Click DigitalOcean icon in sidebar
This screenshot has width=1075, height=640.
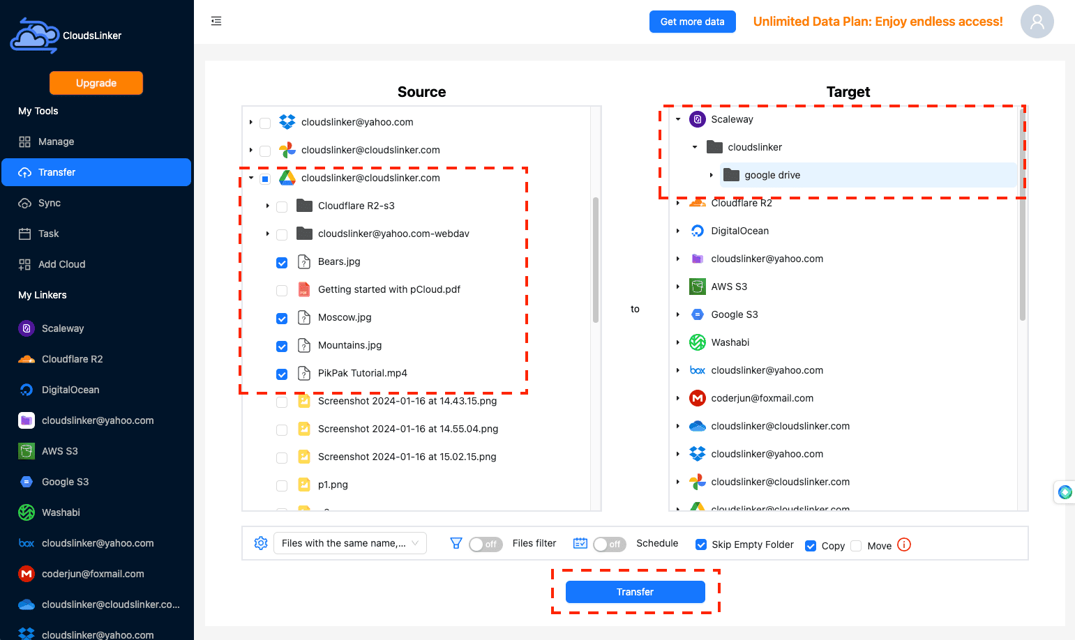click(27, 390)
